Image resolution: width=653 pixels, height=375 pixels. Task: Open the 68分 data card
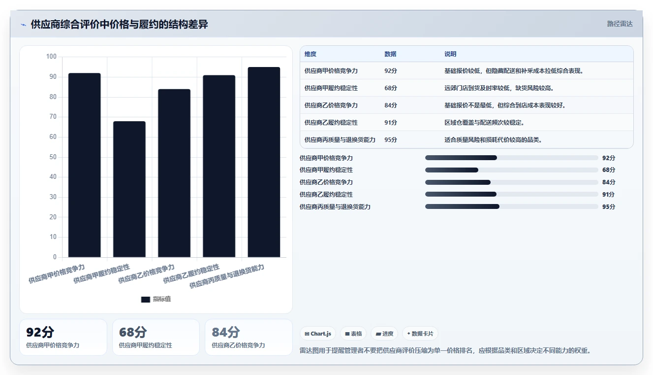(x=156, y=337)
